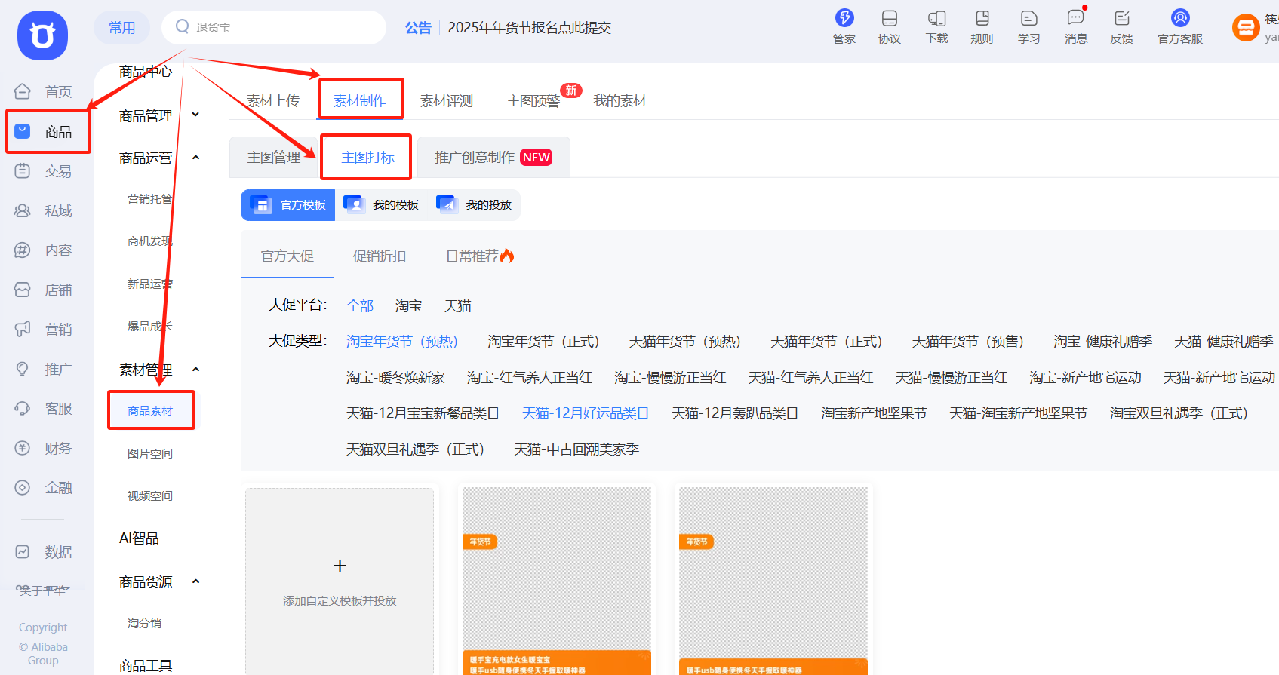Open the 反馈 feedback icon

click(1122, 18)
